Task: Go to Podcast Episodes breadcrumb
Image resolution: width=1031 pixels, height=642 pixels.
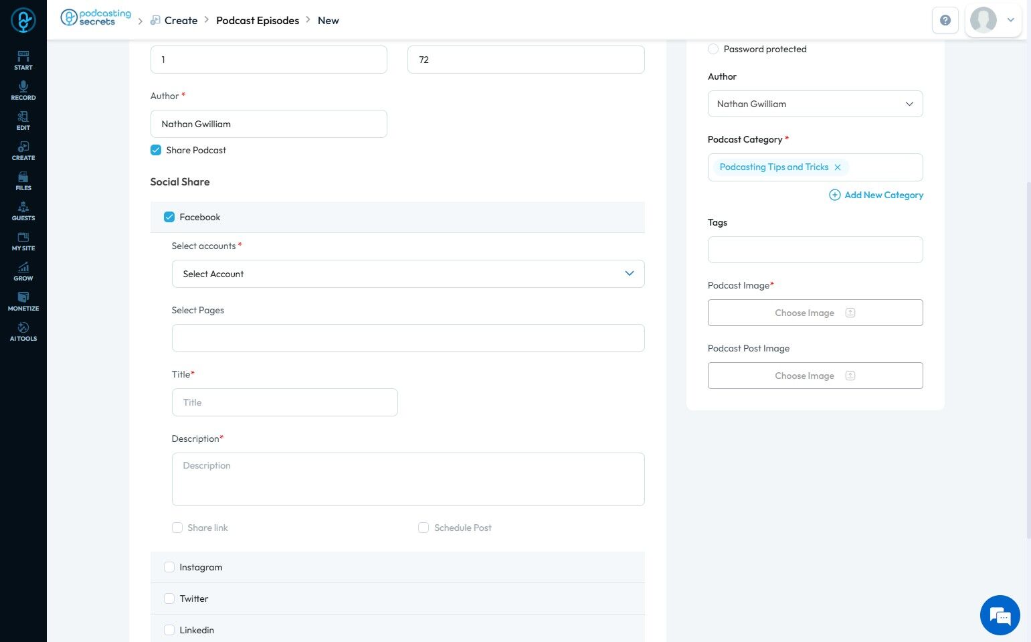Action: coord(258,21)
